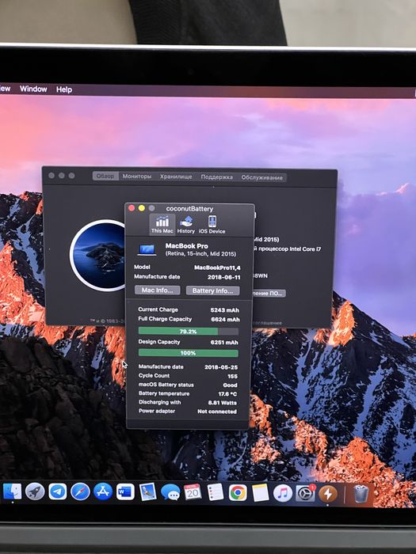Open the yellow Notes icon in dock

click(x=261, y=493)
